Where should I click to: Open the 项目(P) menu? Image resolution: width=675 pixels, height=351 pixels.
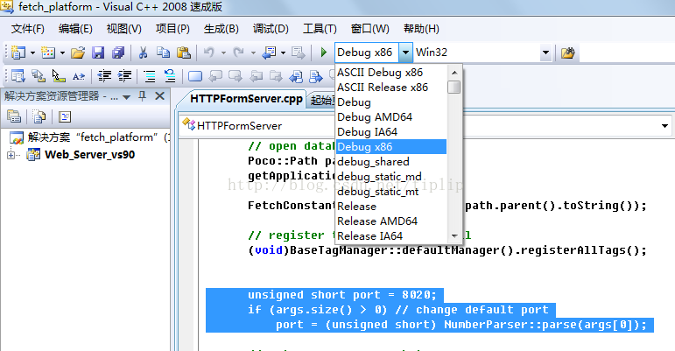coord(172,29)
